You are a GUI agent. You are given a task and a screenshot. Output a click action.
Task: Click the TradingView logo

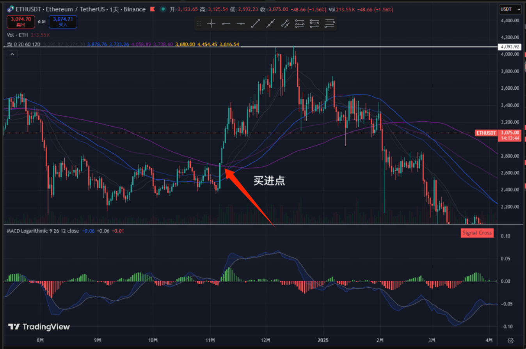coord(39,327)
